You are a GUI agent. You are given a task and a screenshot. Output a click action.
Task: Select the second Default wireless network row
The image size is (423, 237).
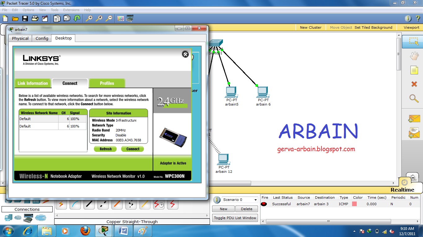[x=53, y=126]
